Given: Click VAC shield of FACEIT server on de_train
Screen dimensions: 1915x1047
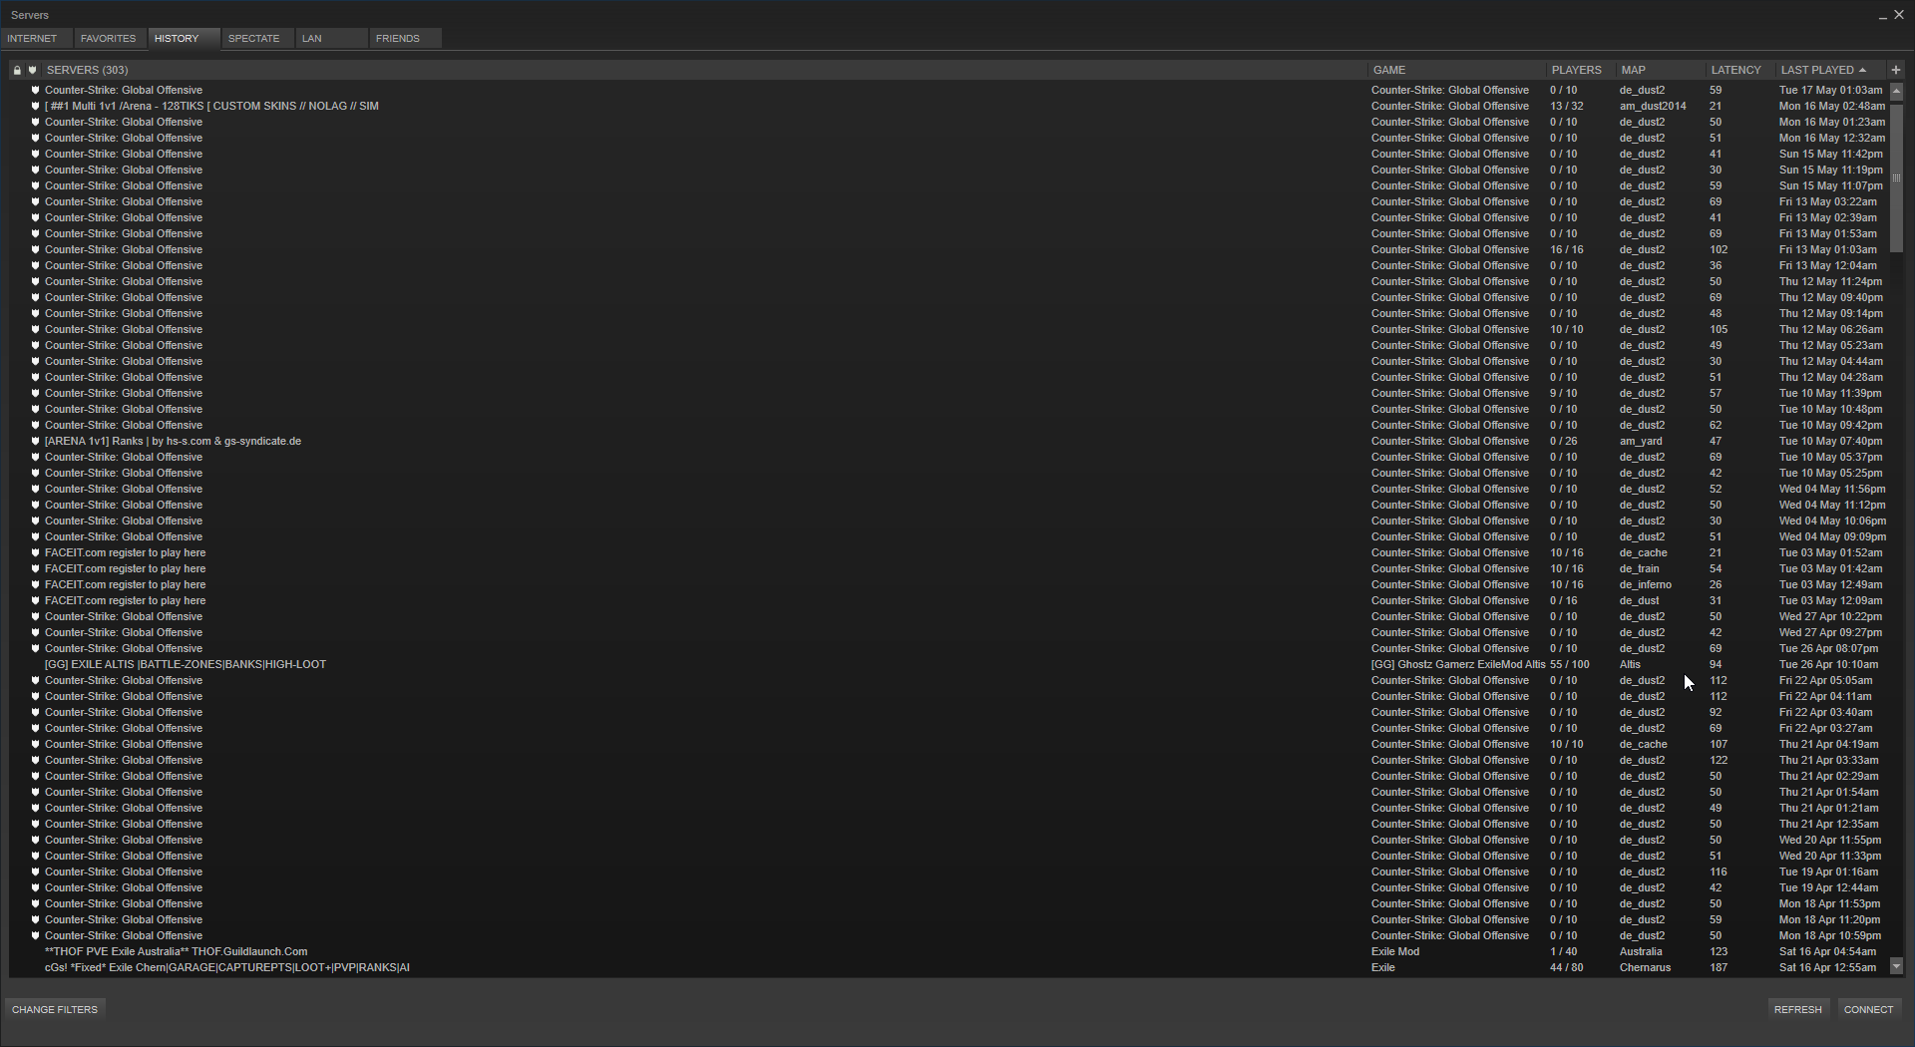Looking at the screenshot, I should click(35, 568).
